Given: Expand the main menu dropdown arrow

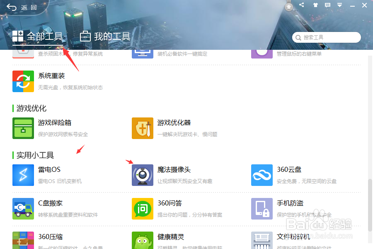Looking at the screenshot, I should point(339,5).
